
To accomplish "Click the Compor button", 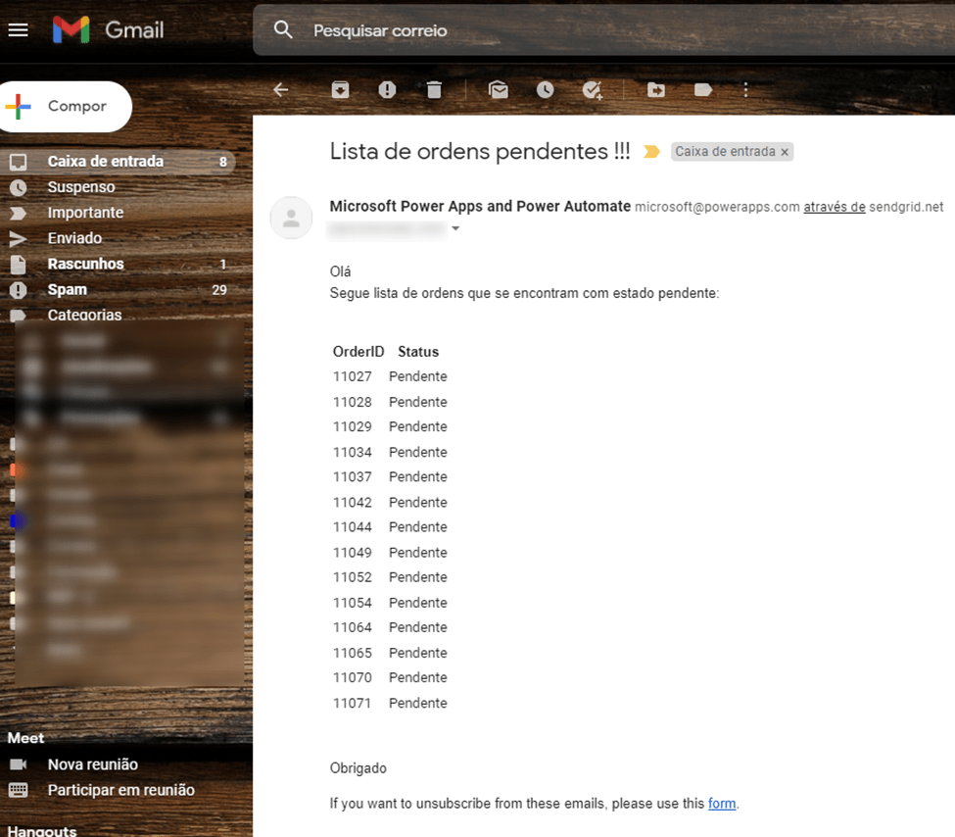I will 67,106.
